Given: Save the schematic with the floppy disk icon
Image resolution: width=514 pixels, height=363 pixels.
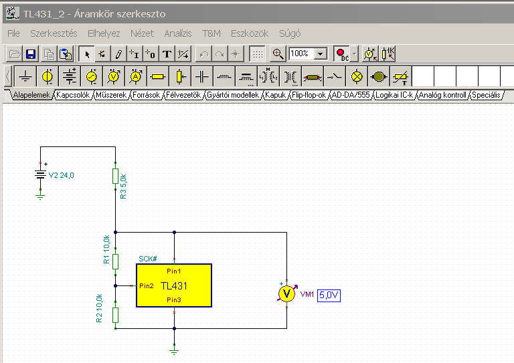Looking at the screenshot, I should tap(31, 54).
